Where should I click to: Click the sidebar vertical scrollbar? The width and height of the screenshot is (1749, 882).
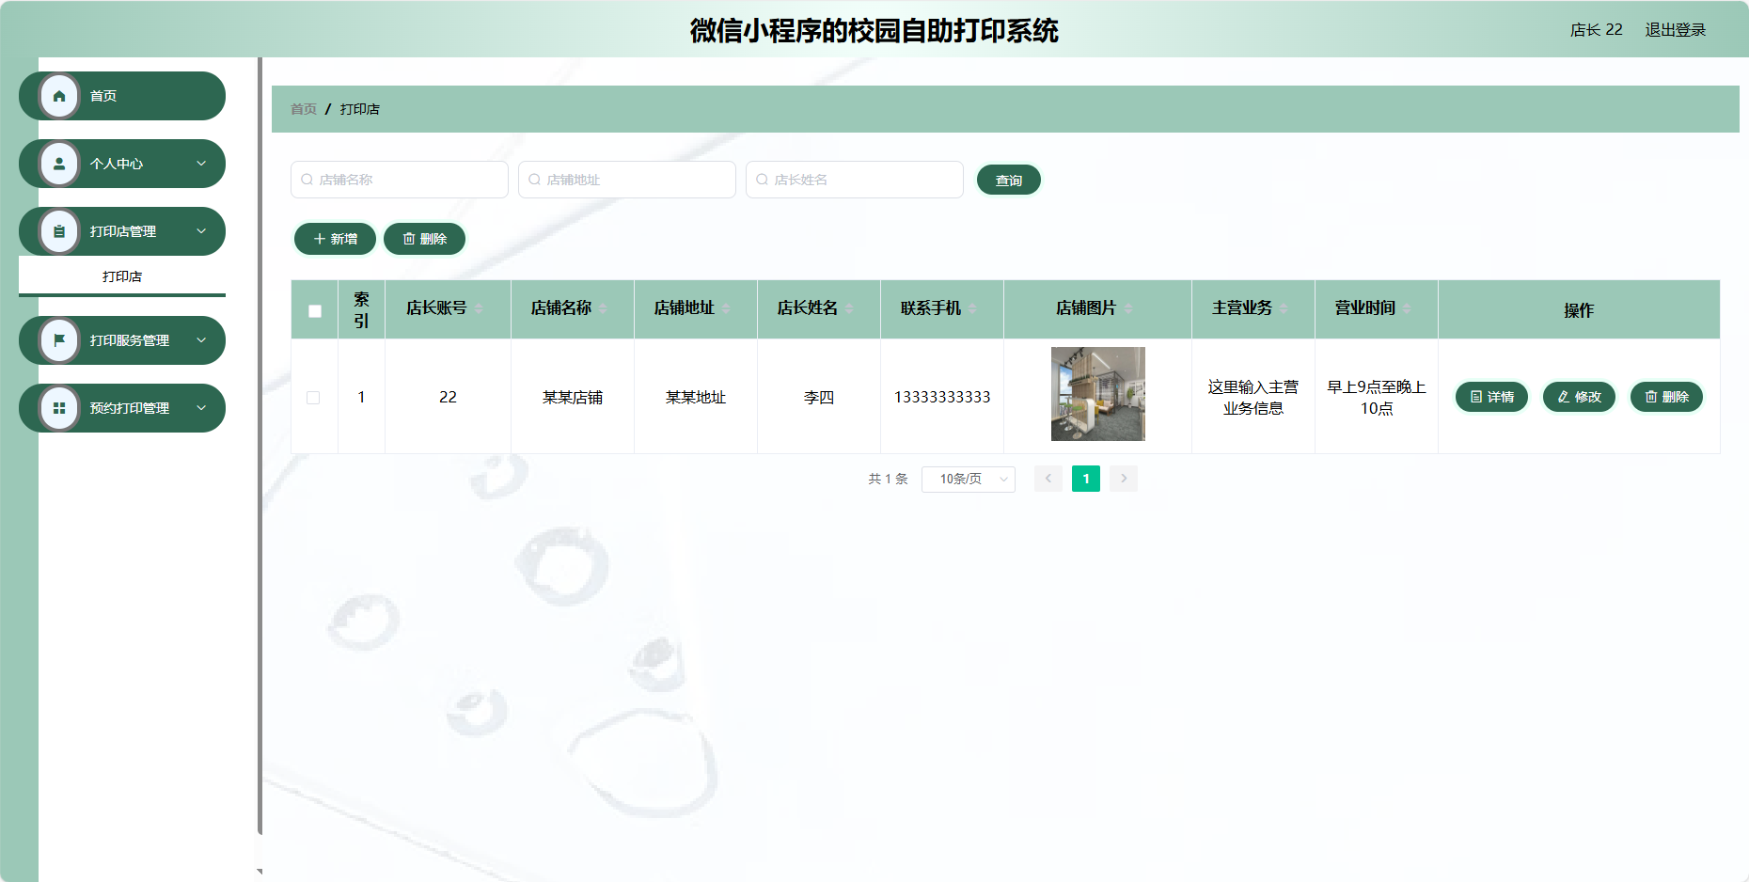tap(260, 446)
